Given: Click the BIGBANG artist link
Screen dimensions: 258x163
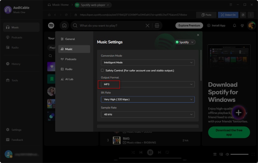Looking at the screenshot, I should pos(150,142).
